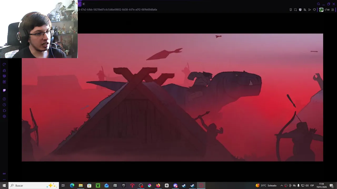Image resolution: width=337 pixels, height=189 pixels.
Task: Click the crossed-out cloud tray icon
Action: point(294,186)
